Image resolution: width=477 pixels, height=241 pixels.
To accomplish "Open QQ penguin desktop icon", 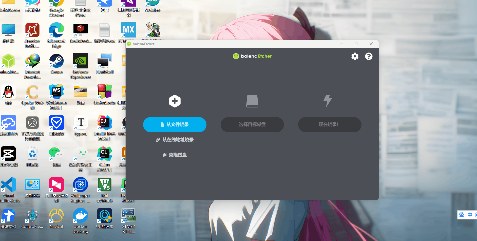I will [x=8, y=95].
